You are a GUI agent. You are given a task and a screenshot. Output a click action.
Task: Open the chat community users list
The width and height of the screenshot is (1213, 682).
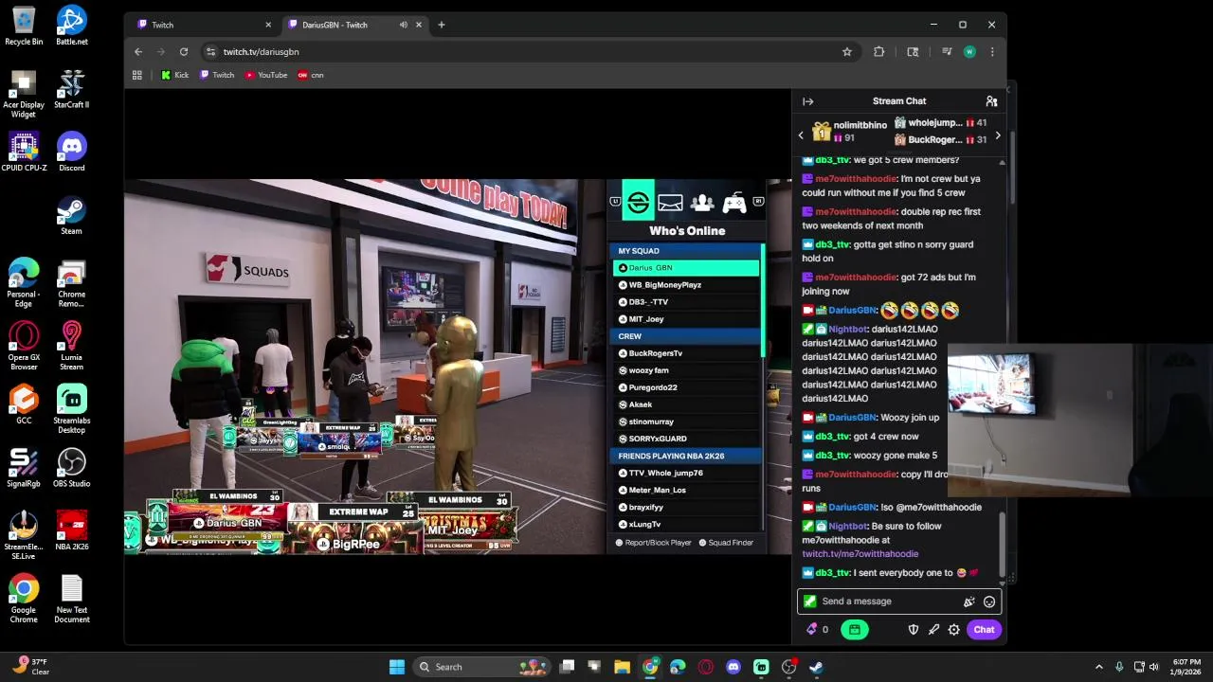pos(991,101)
